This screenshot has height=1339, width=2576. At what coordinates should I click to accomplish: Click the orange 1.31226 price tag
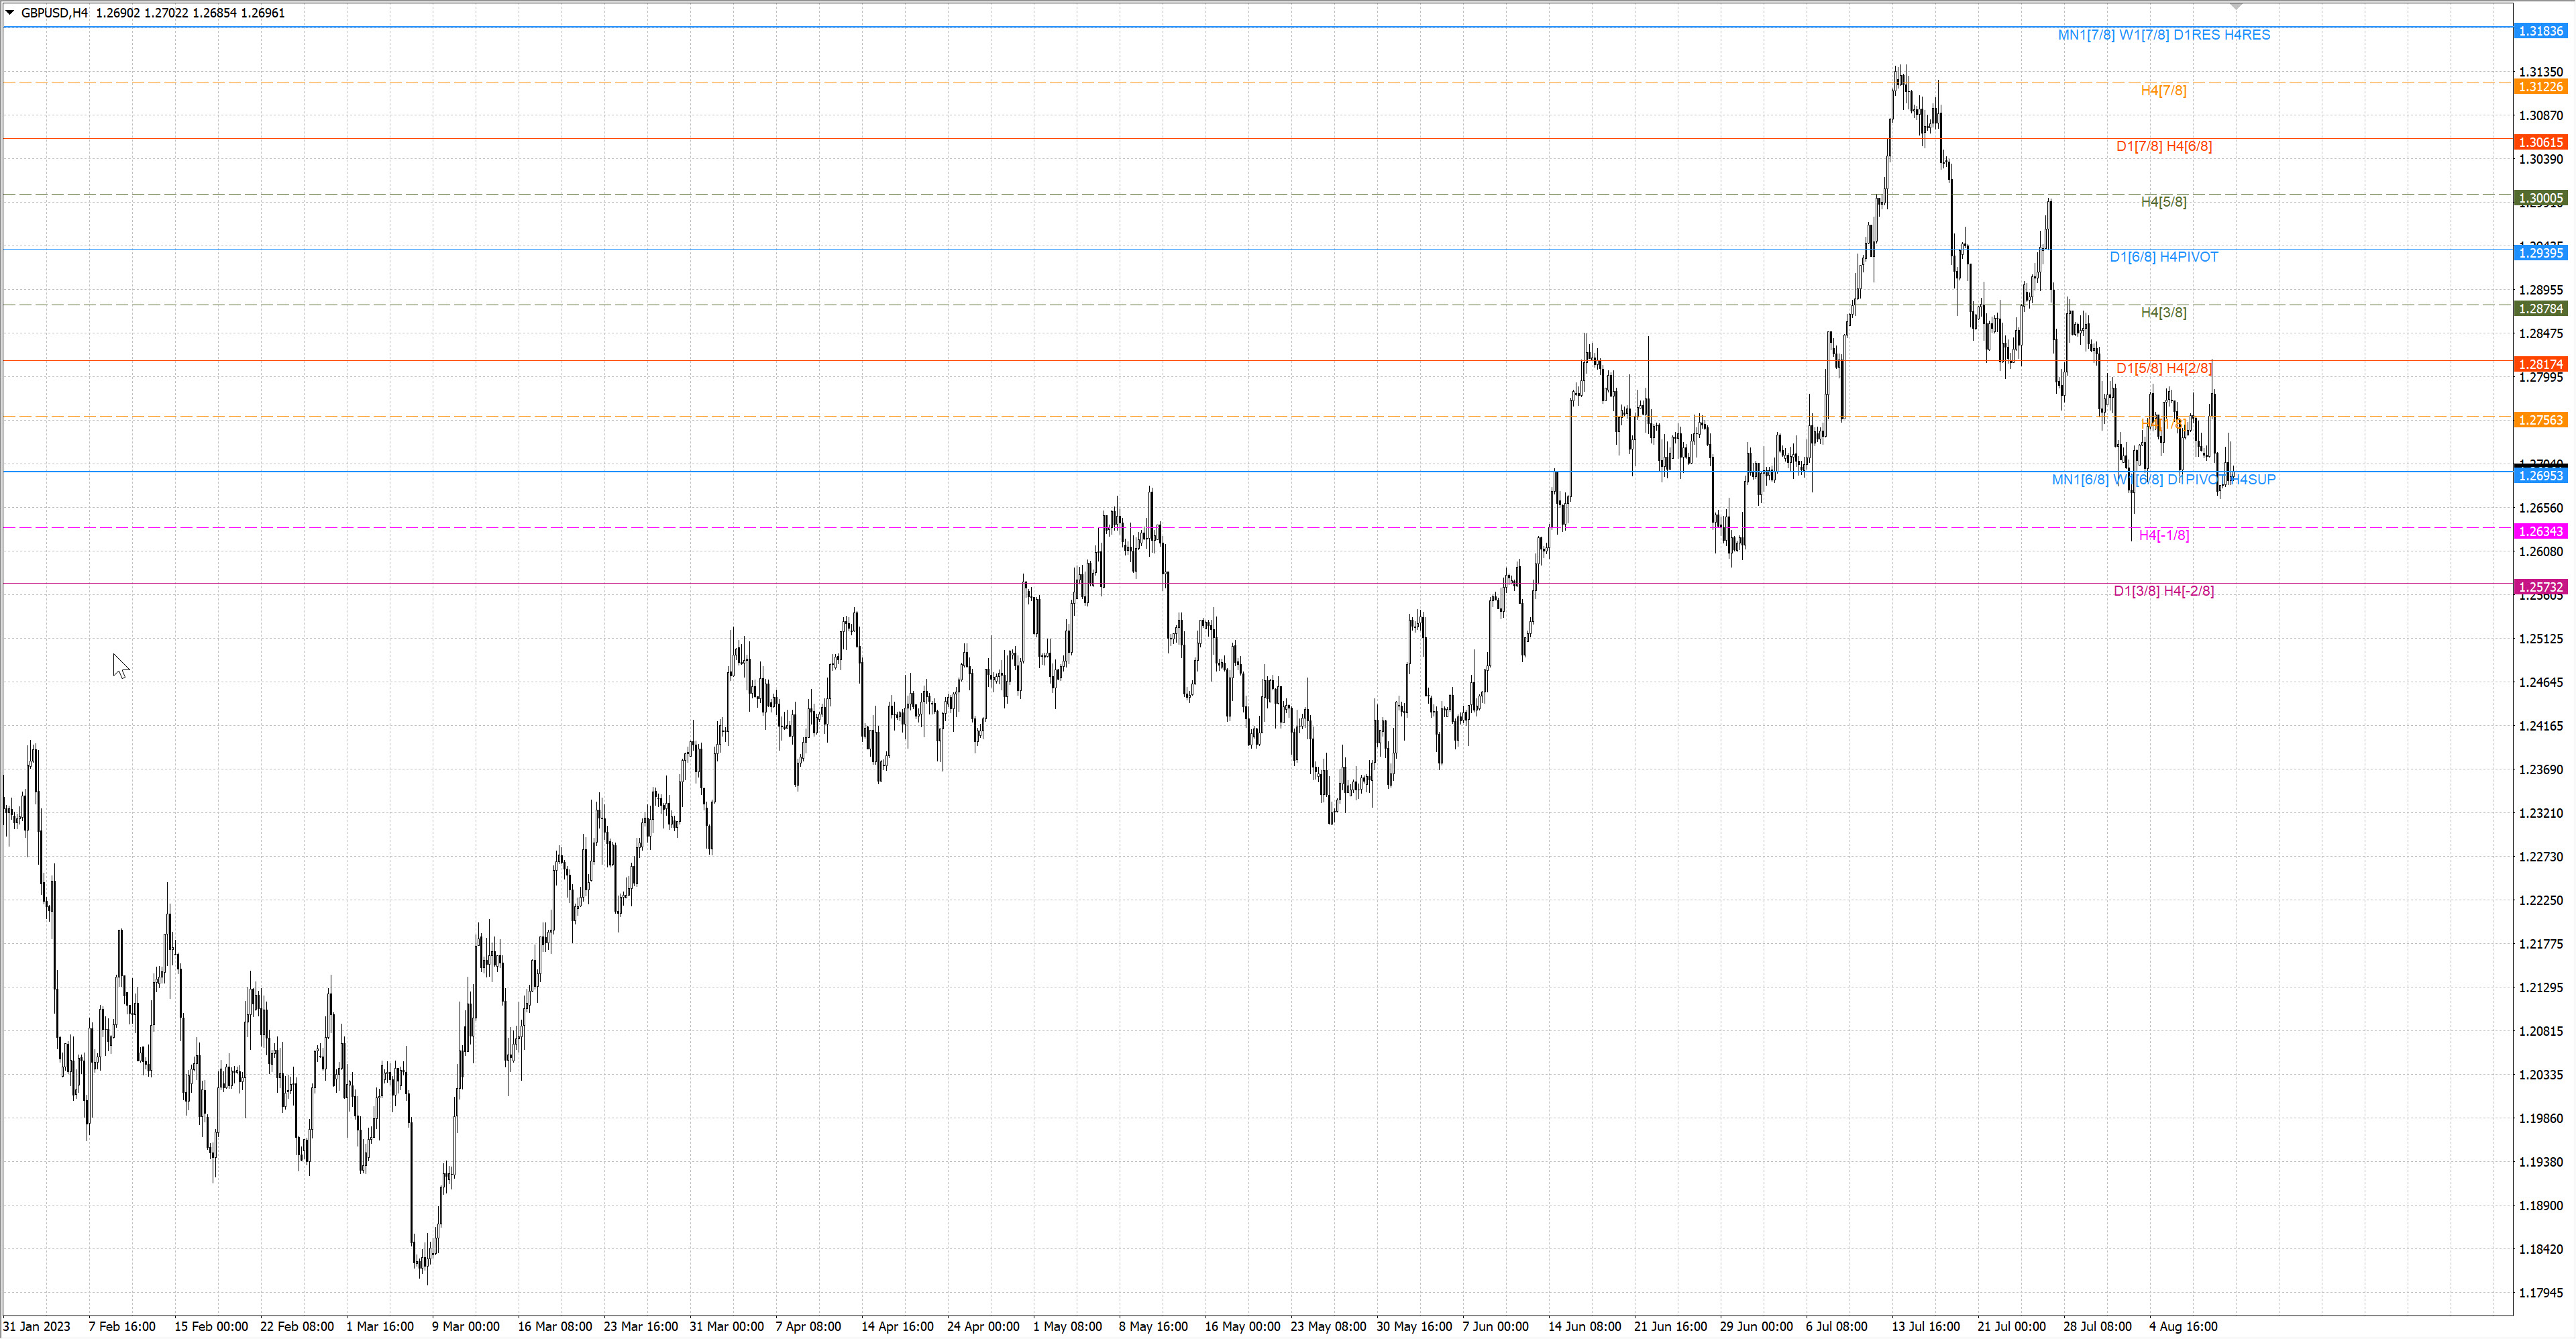(2540, 87)
